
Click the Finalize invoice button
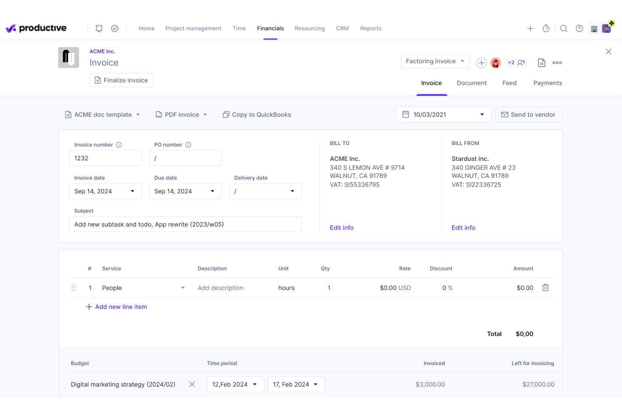121,80
